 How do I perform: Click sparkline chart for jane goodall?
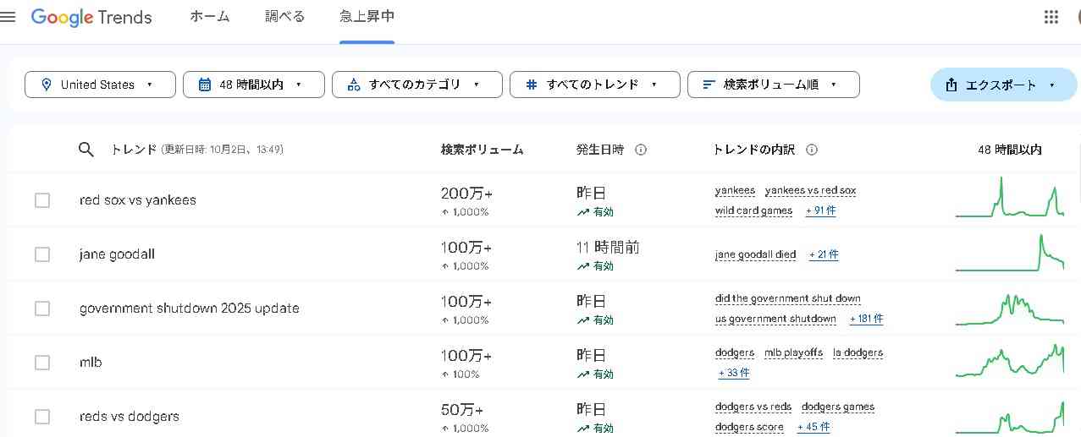pyautogui.click(x=1010, y=252)
